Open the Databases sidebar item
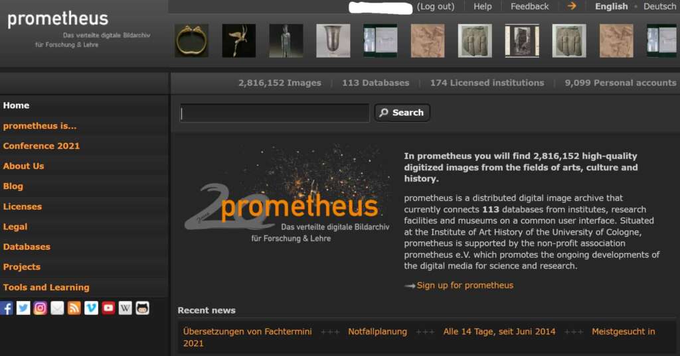The height and width of the screenshot is (356, 680). point(27,247)
